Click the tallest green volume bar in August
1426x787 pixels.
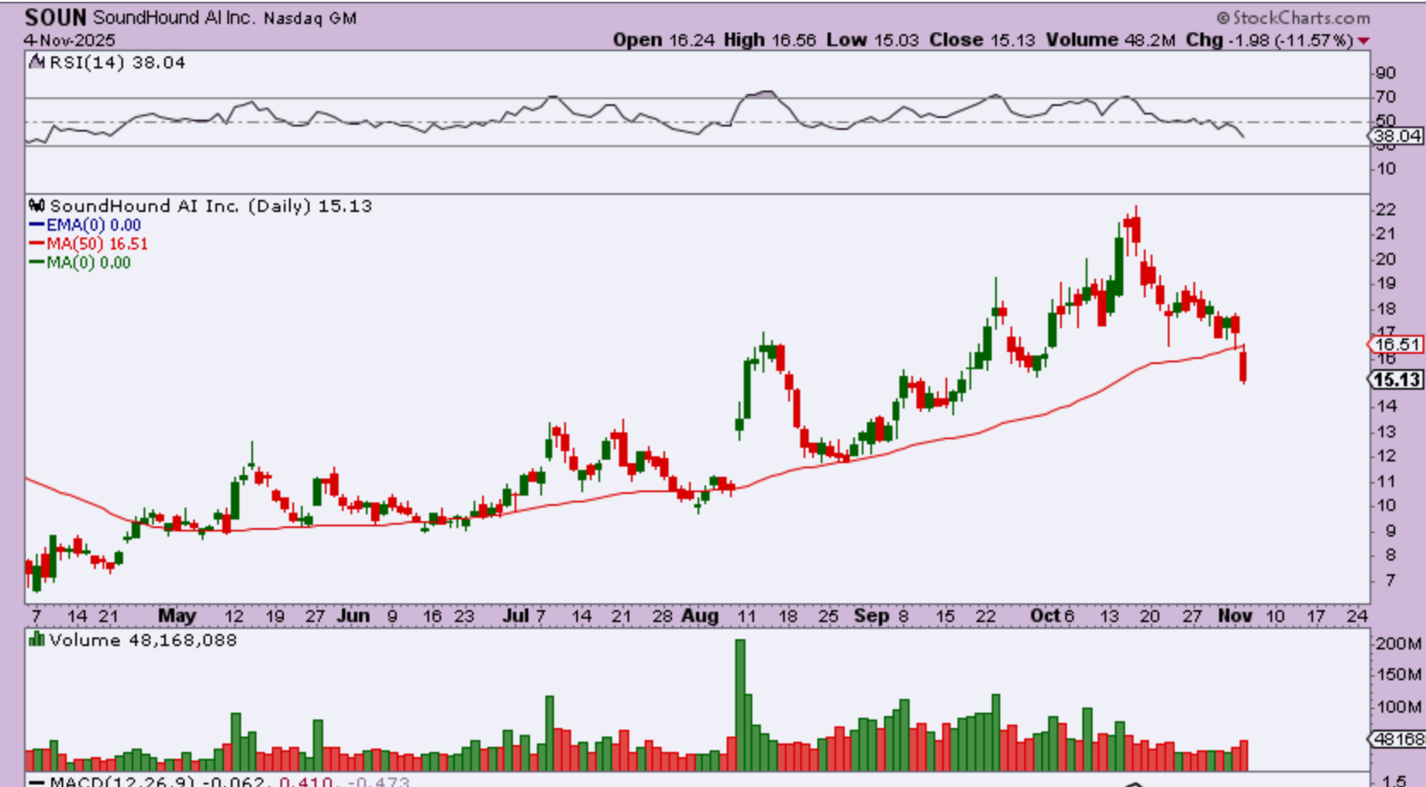(x=740, y=705)
